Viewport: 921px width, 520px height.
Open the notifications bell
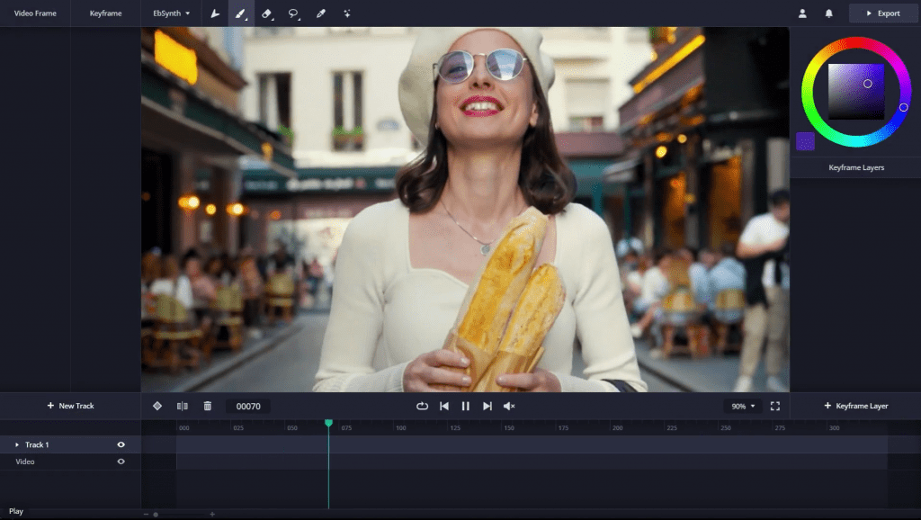[828, 13]
